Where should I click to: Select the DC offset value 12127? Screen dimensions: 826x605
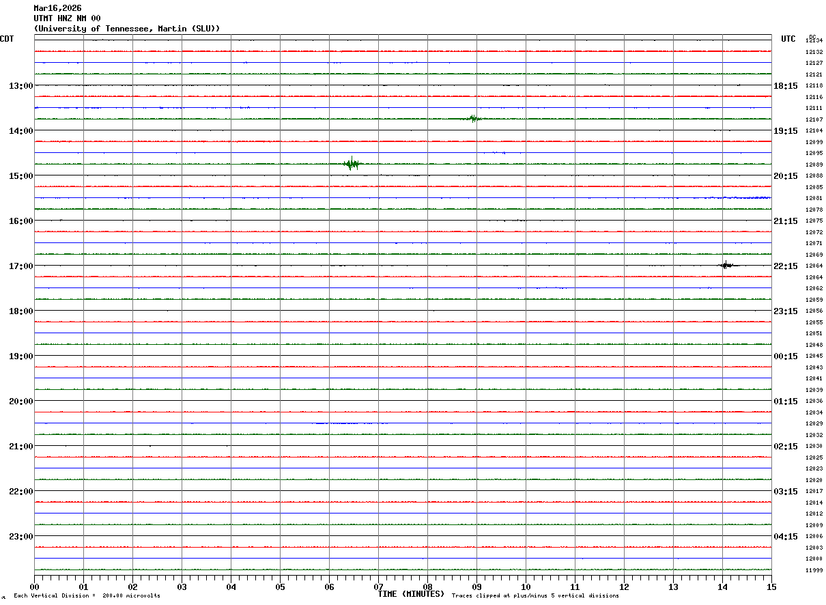(x=814, y=63)
